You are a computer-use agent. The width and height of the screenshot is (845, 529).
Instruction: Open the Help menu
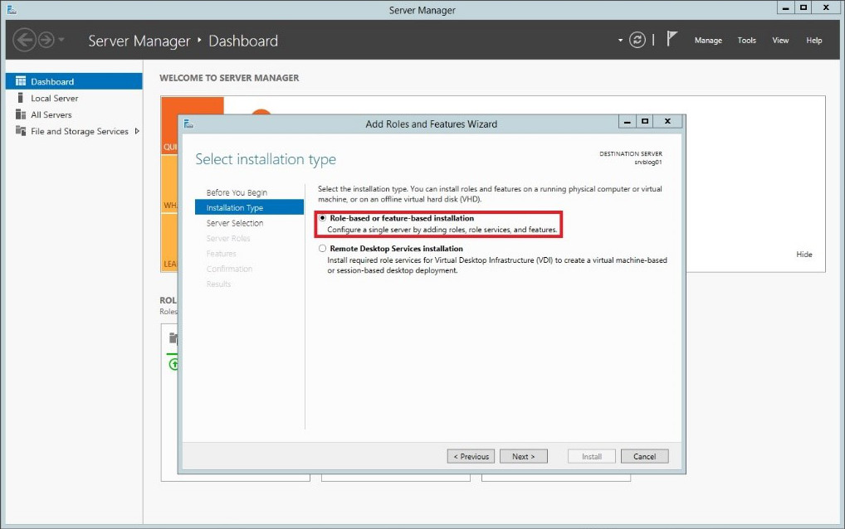(813, 41)
